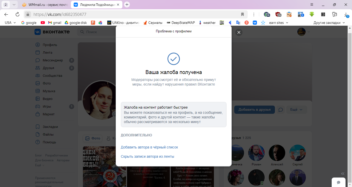This screenshot has width=352, height=187.
Task: Open the YouTube bookmark icon
Action: click(x=43, y=23)
